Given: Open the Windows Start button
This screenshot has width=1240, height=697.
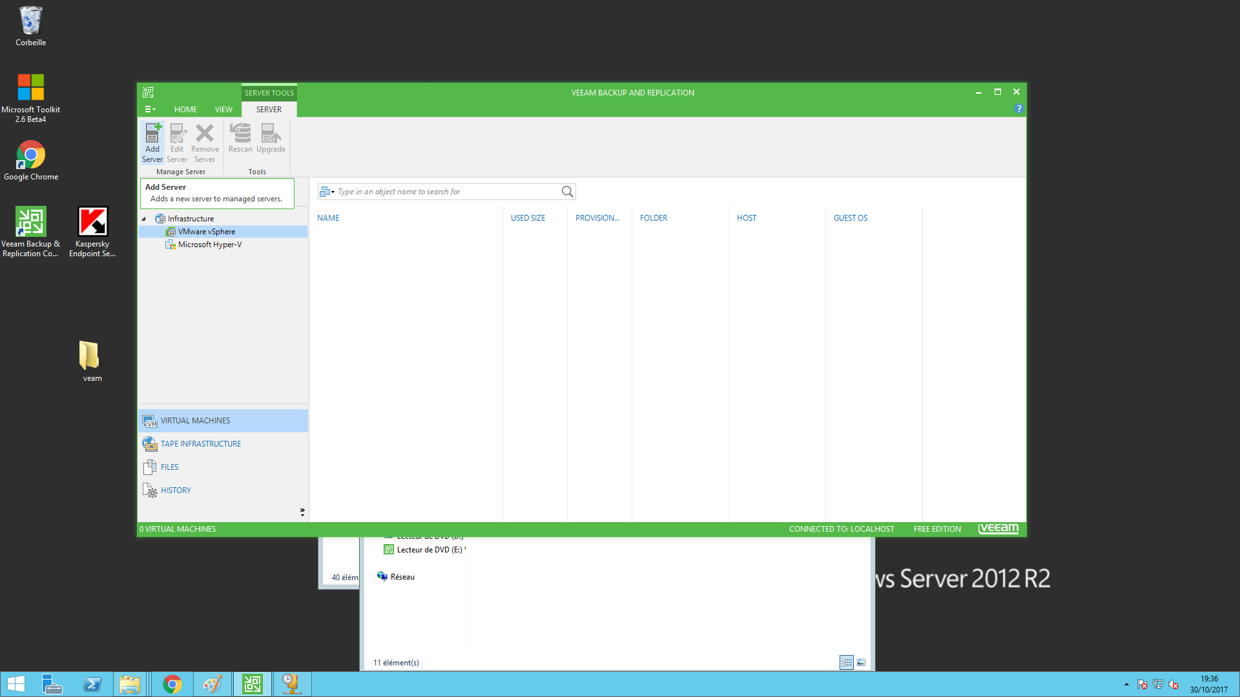Looking at the screenshot, I should click(x=16, y=684).
